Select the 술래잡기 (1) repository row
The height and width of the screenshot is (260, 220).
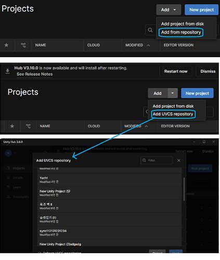tap(109, 219)
